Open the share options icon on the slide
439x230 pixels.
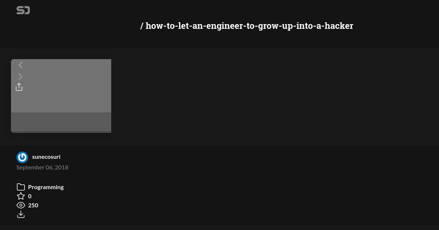(x=19, y=87)
